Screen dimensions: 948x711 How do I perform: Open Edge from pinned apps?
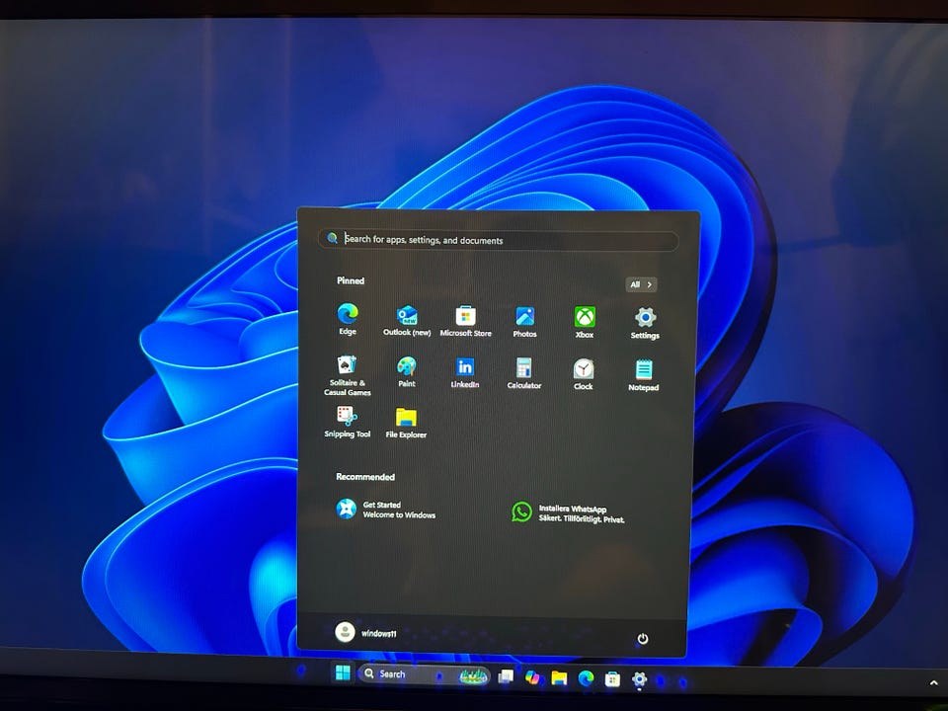click(x=348, y=320)
